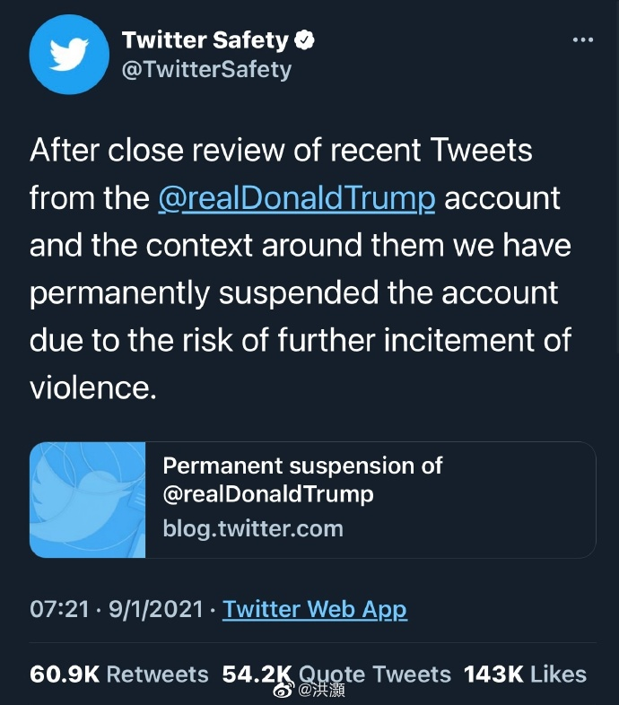Click the 07:21 timestamp

point(59,609)
